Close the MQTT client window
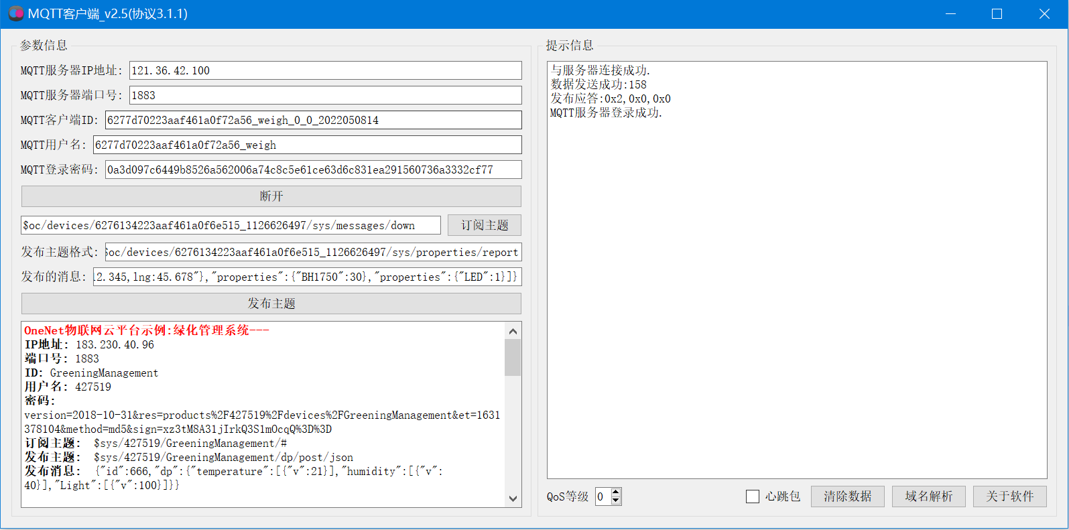Image resolution: width=1069 pixels, height=530 pixels. click(1044, 13)
